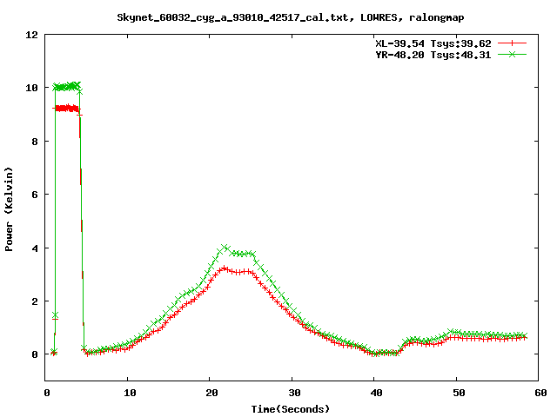Select the XL-39.54 Tsys:39.62 legend label
557x417 pixels.
(433, 43)
